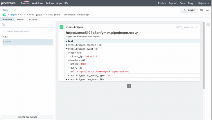Image resolution: width=212 pixels, height=120 pixels.
Task: Open the help question mark icon
Action: pos(208,25)
